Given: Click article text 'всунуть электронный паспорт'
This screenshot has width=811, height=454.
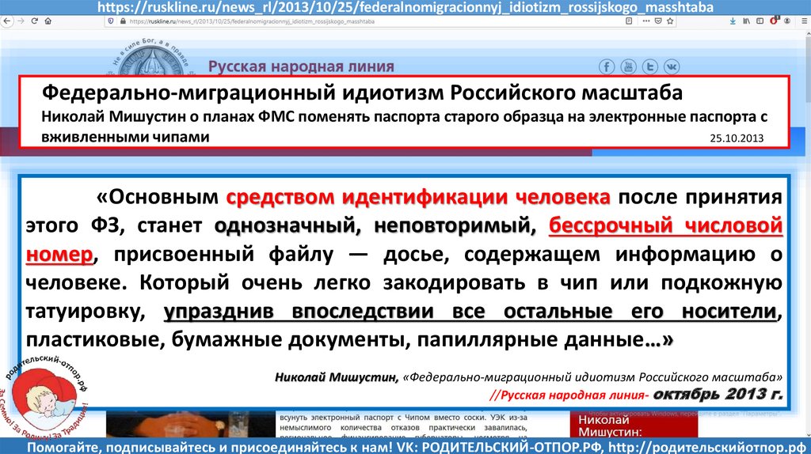Looking at the screenshot, I should click(336, 418).
